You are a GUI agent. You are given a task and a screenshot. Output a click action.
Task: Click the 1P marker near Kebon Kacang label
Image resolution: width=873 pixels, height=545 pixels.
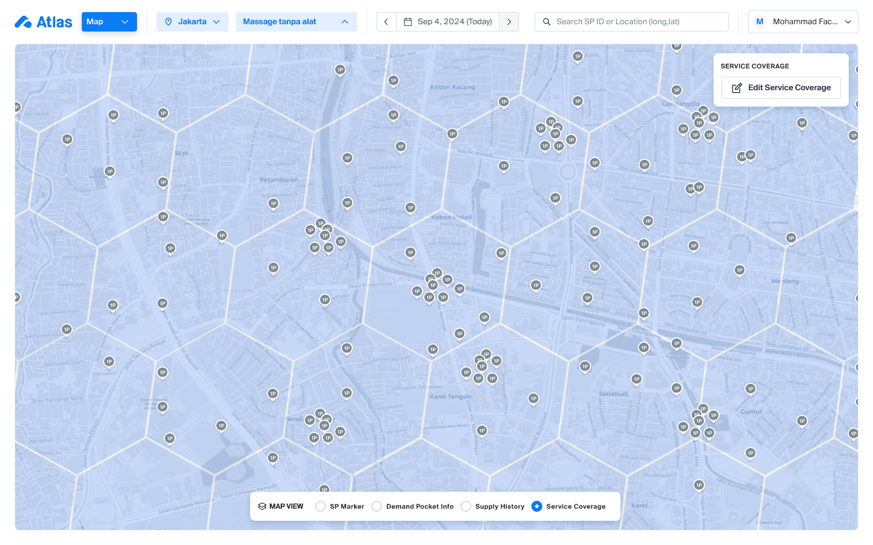coord(393,81)
